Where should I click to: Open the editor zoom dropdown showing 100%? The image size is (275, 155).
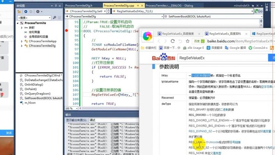[x=71, y=108]
